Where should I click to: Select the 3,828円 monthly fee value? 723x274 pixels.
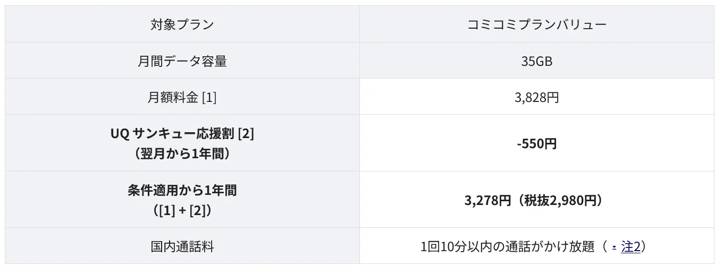[536, 98]
